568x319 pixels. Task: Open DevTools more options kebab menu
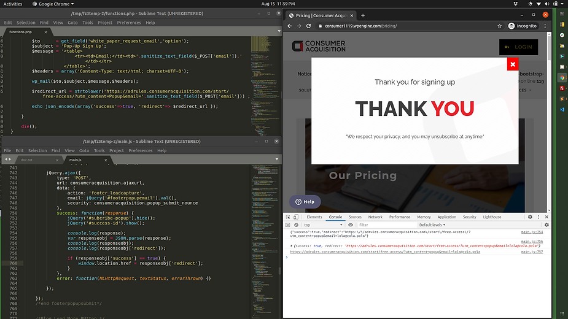[x=539, y=217]
